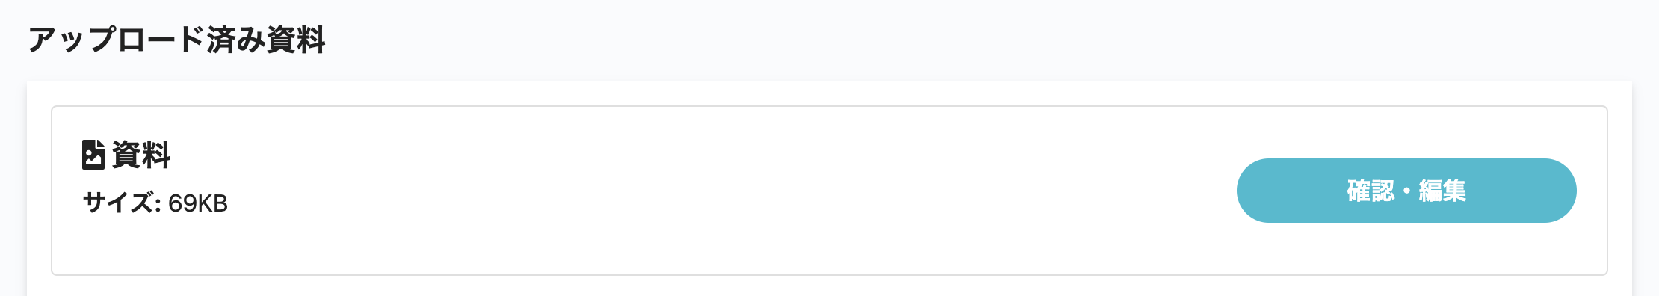Click the 確認 text on the teal button
Screen dimensions: 1659x296
pyautogui.click(x=1371, y=191)
